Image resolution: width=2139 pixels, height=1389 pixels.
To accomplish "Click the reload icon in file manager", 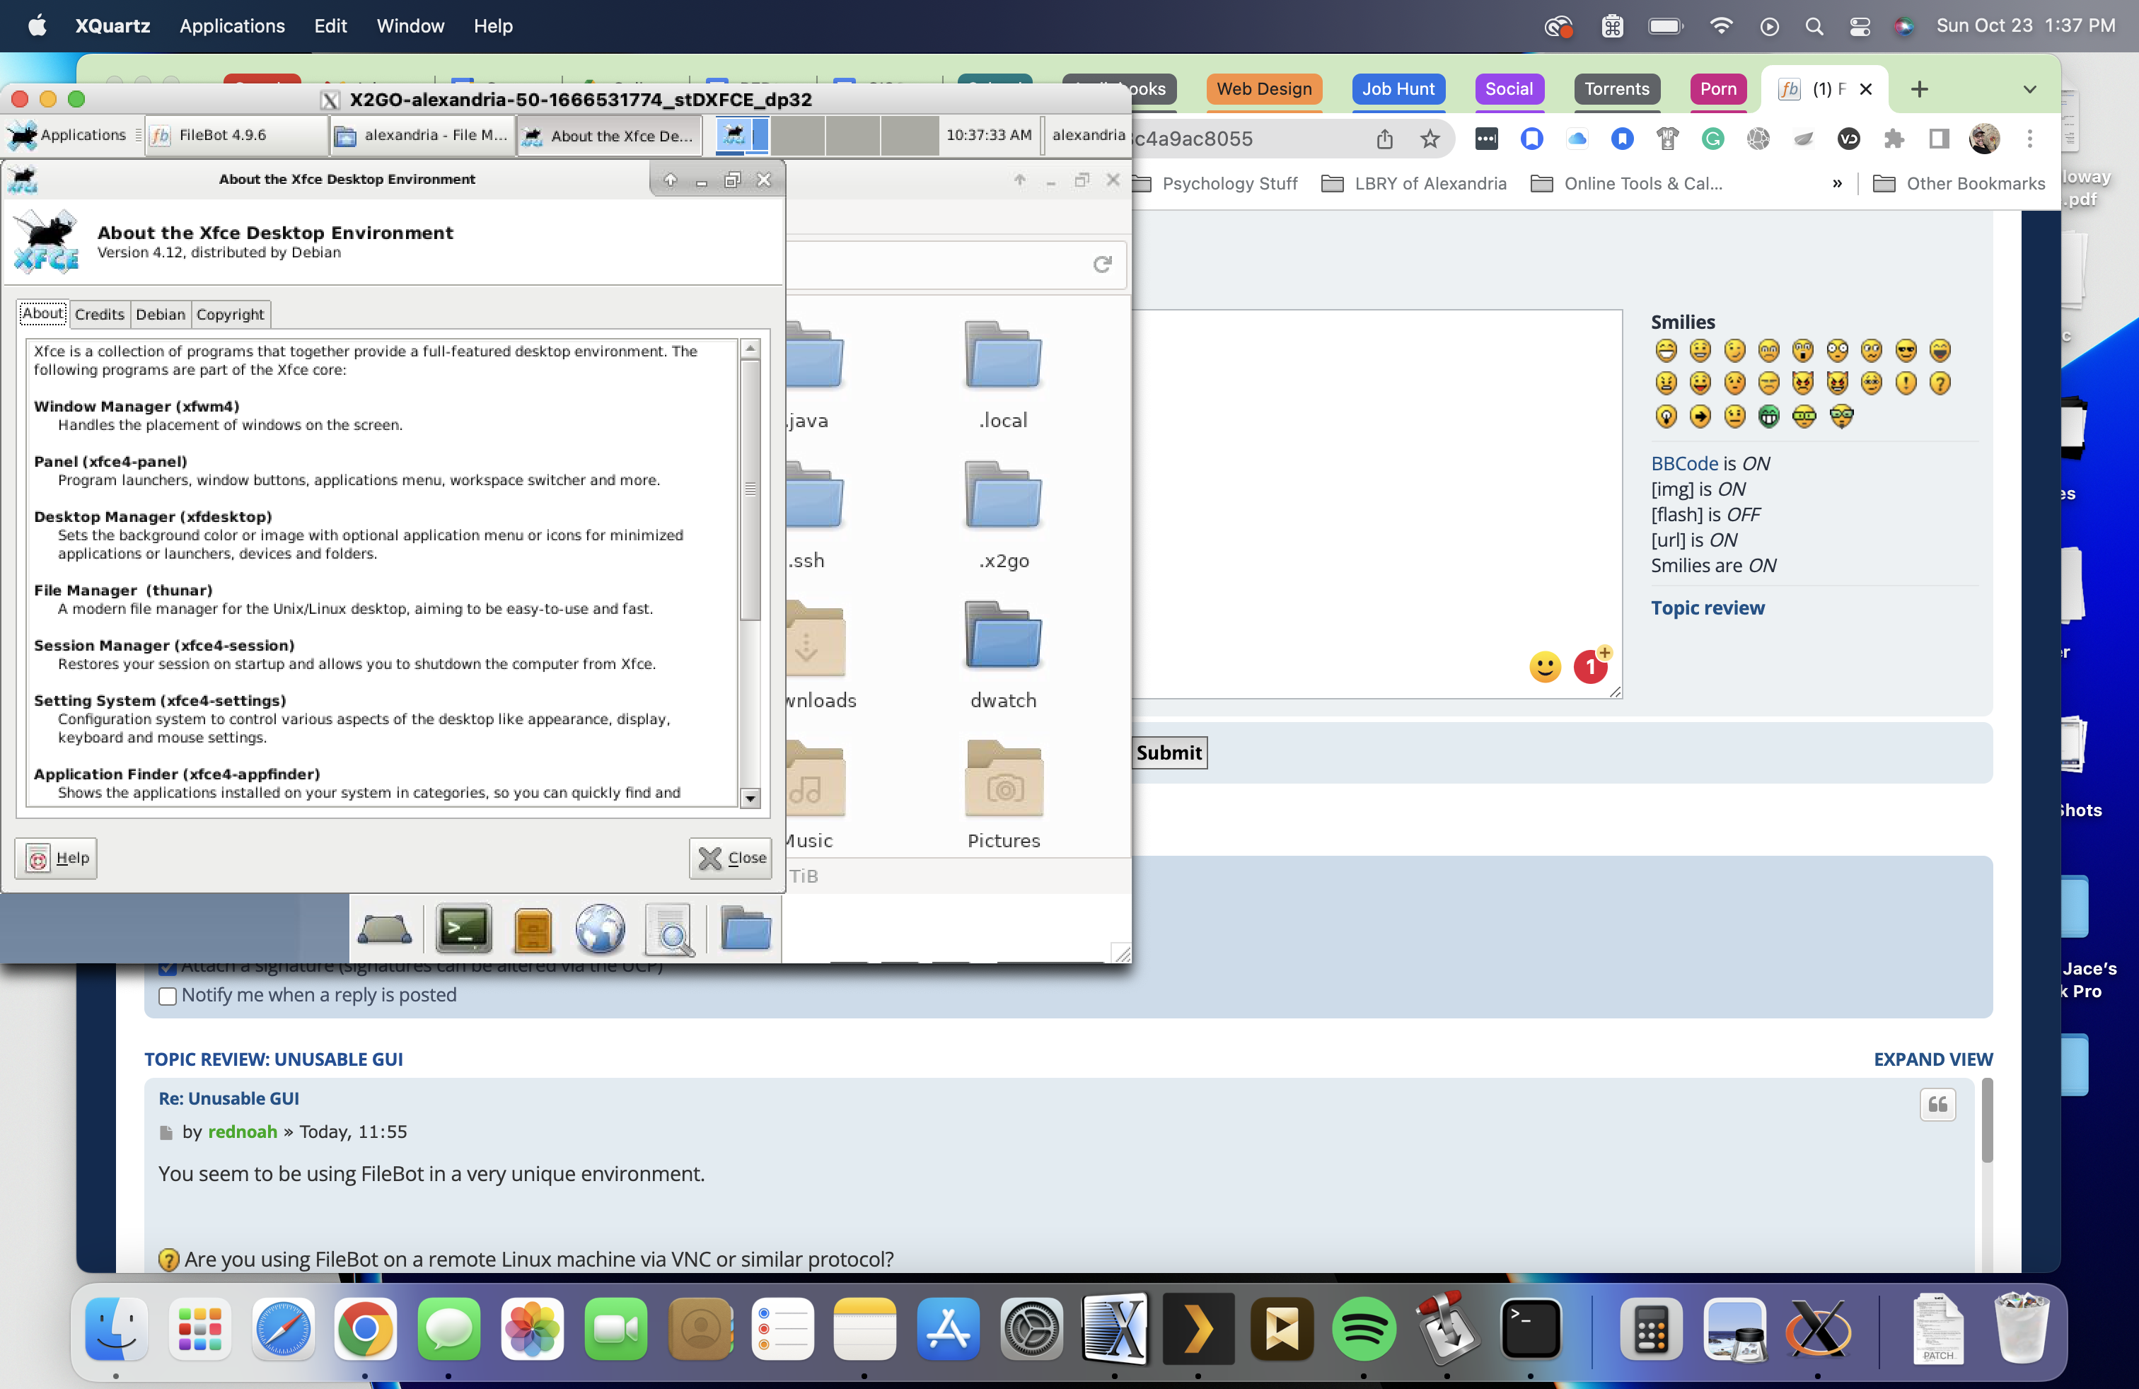I will (1102, 264).
